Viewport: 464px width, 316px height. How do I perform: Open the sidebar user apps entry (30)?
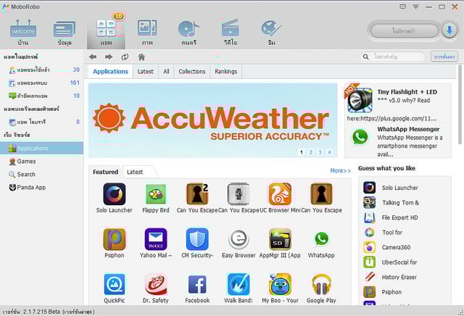tap(41, 70)
